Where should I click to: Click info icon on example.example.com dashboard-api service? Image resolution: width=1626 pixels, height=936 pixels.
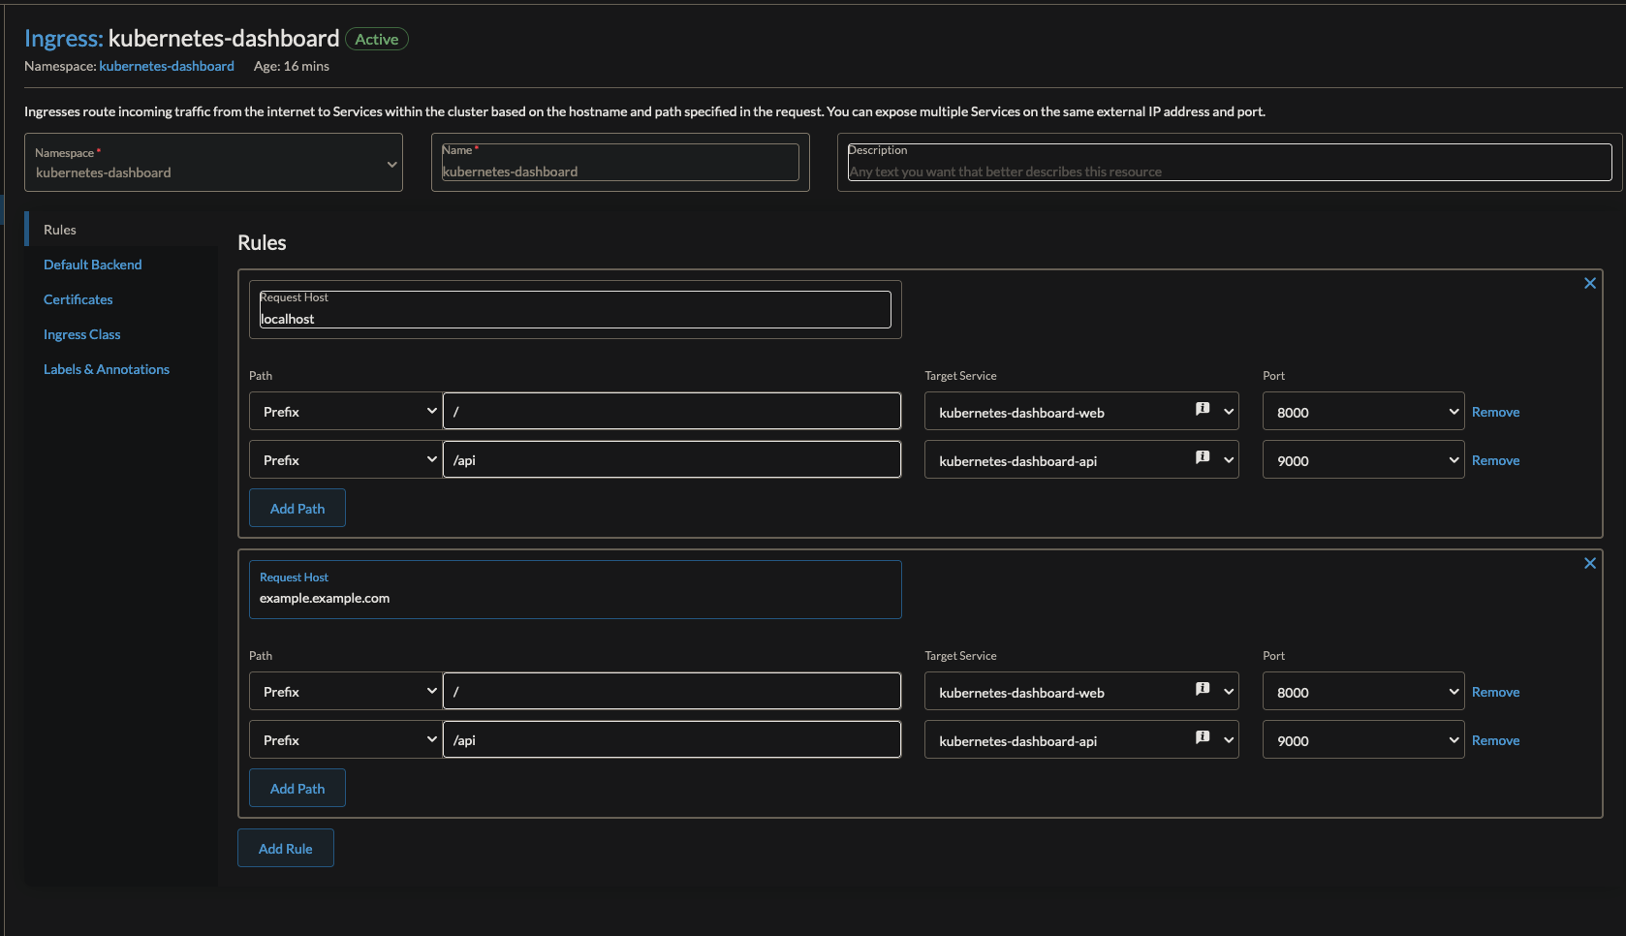coord(1203,738)
